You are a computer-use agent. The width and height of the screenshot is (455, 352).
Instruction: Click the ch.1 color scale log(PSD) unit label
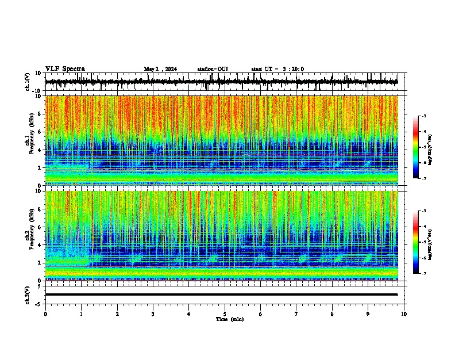tap(430, 150)
